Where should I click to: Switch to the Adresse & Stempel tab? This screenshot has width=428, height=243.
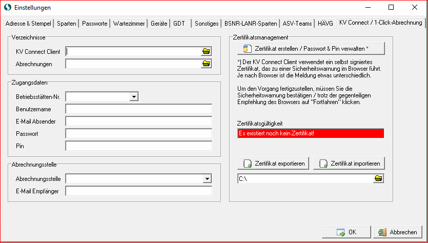[28, 24]
